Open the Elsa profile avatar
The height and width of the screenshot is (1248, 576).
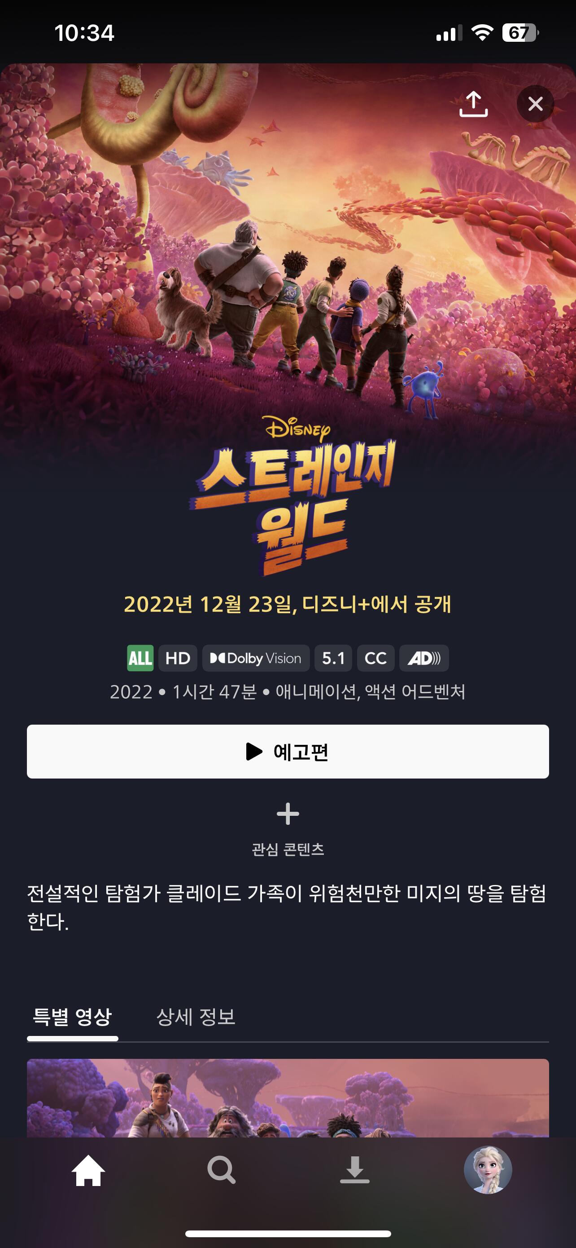tap(488, 1169)
